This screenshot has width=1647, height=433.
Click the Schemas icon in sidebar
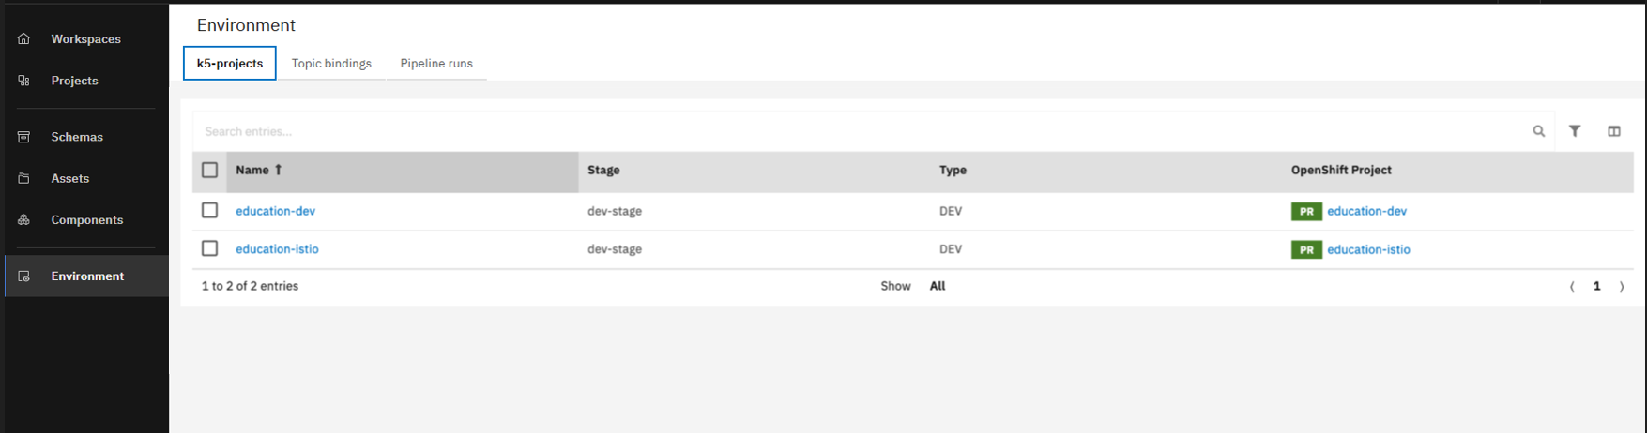pos(24,137)
